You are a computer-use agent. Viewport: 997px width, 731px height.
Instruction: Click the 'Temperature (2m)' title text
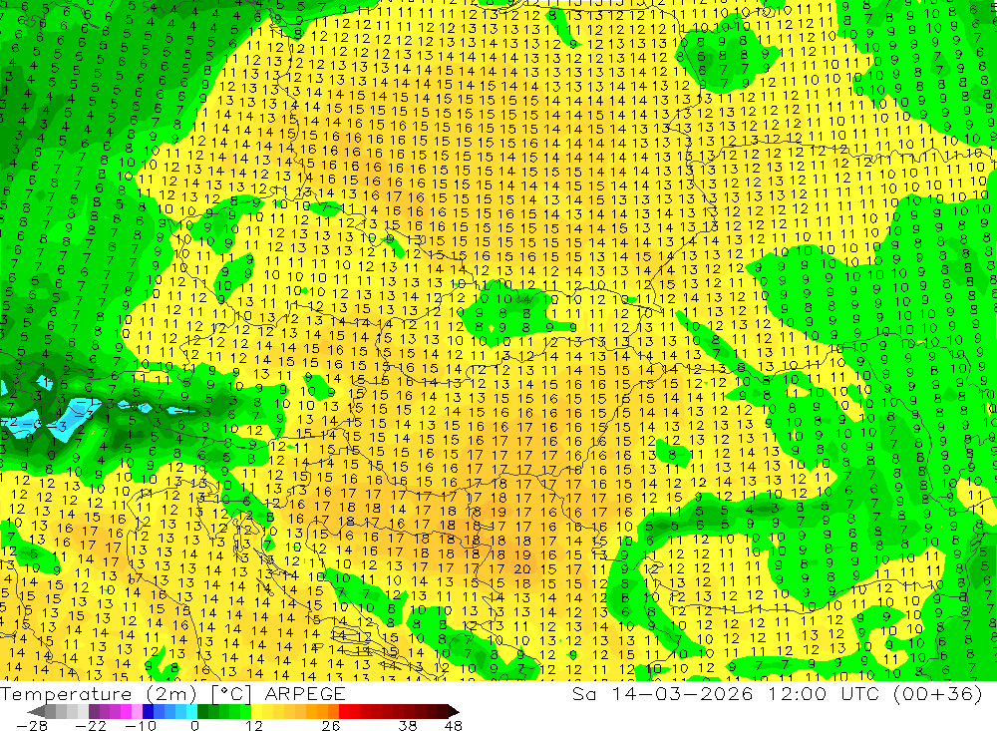pyautogui.click(x=97, y=693)
